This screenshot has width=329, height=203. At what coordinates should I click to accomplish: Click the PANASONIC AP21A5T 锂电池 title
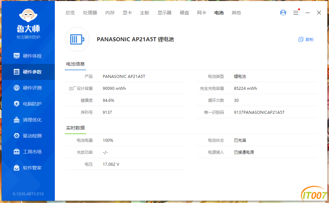click(135, 39)
